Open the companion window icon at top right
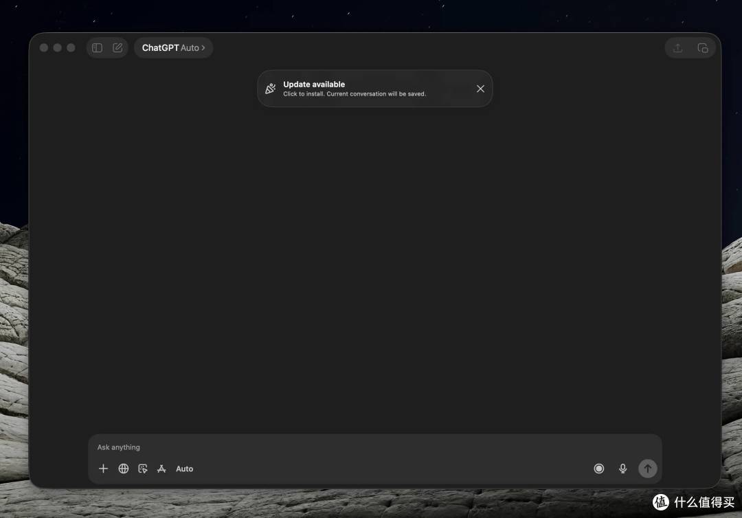The width and height of the screenshot is (742, 518). (x=703, y=48)
